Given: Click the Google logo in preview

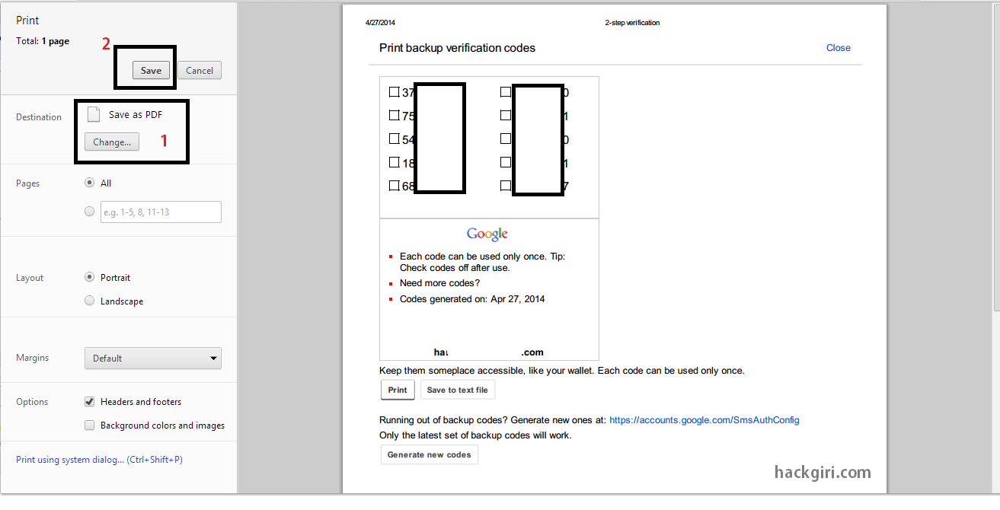Looking at the screenshot, I should [x=487, y=234].
